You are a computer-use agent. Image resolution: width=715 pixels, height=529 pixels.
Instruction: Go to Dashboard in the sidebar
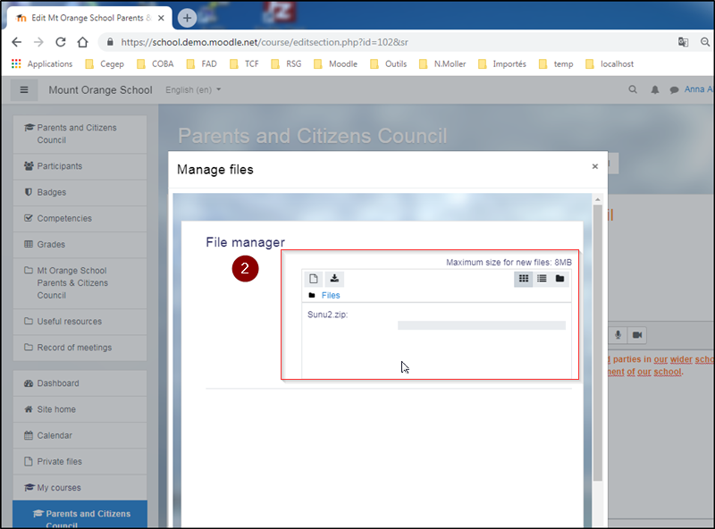(57, 383)
